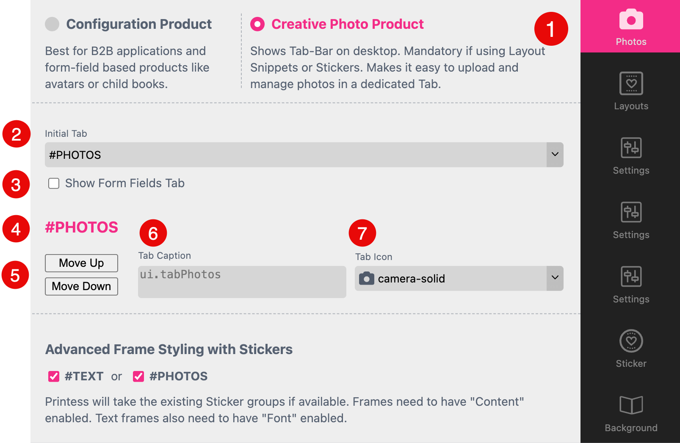The height and width of the screenshot is (443, 680).
Task: Click the Initial Tab dropdown chevron arrow
Action: [x=555, y=155]
